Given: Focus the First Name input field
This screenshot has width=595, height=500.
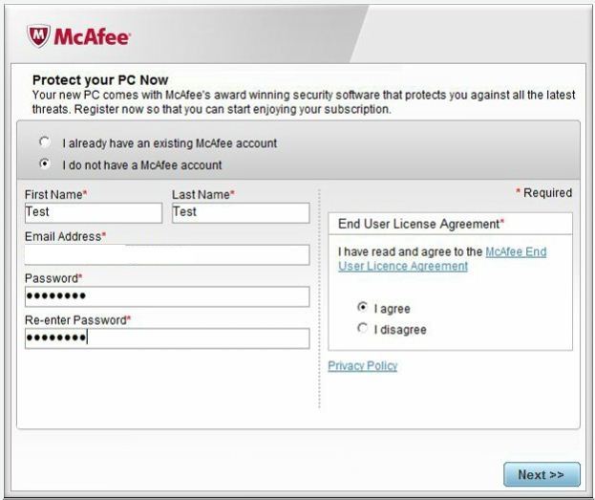Looking at the screenshot, I should click(94, 213).
